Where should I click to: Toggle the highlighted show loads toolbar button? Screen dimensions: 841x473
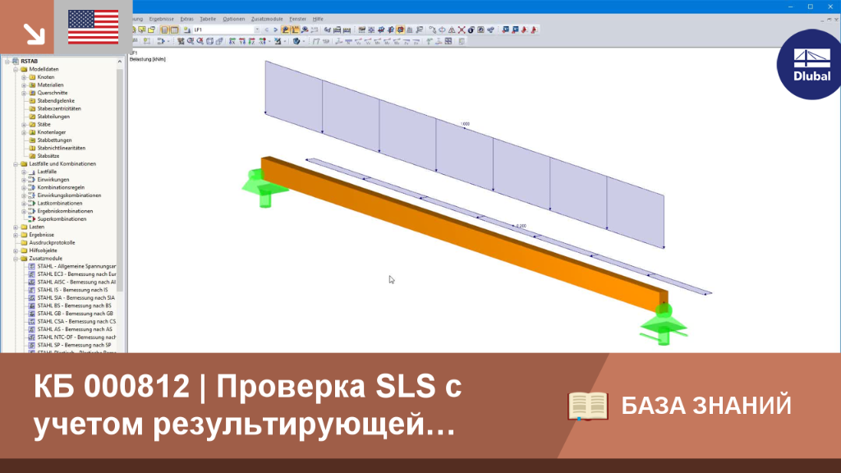(285, 30)
